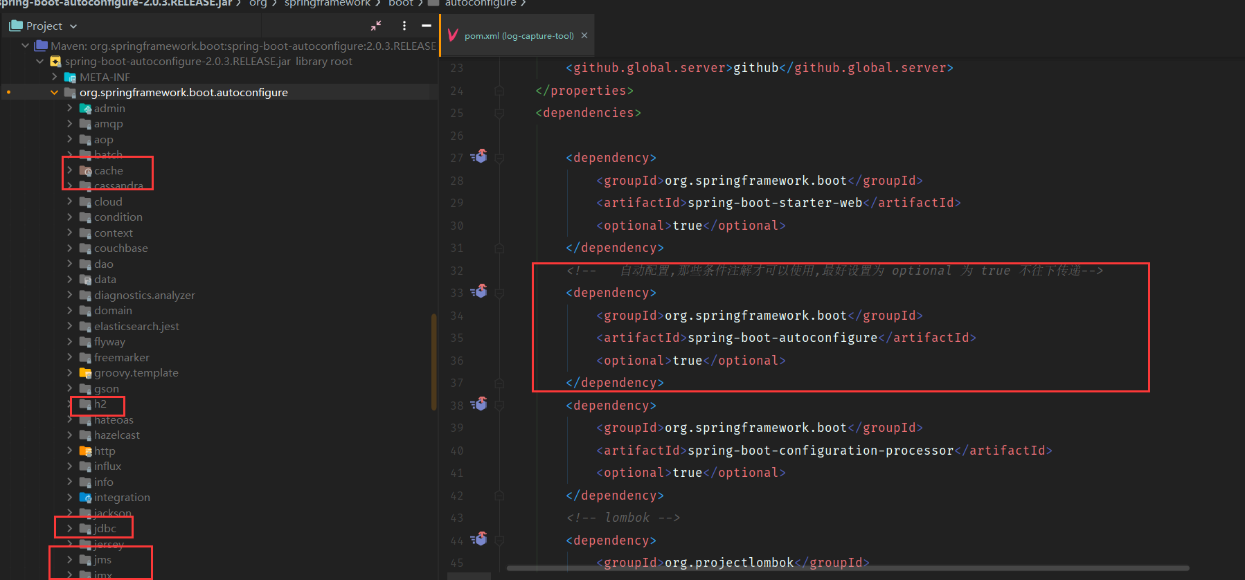
Task: Toggle code fold marker at line 25
Action: (499, 113)
